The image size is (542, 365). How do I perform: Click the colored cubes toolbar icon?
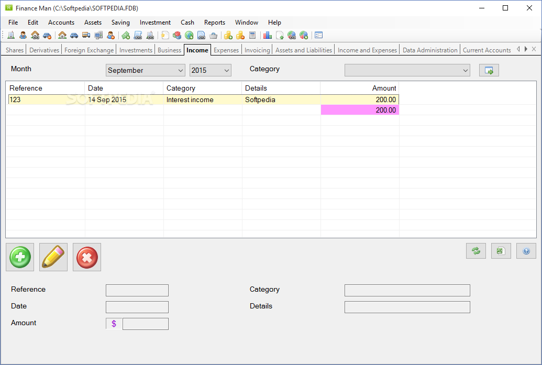(177, 35)
